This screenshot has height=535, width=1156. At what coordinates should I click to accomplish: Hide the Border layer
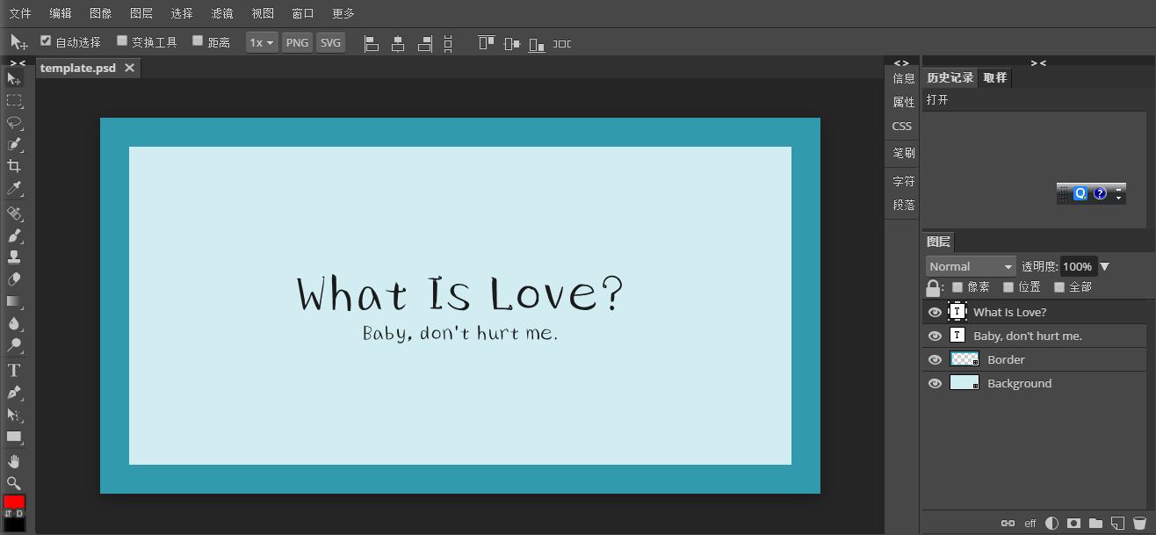click(x=935, y=359)
